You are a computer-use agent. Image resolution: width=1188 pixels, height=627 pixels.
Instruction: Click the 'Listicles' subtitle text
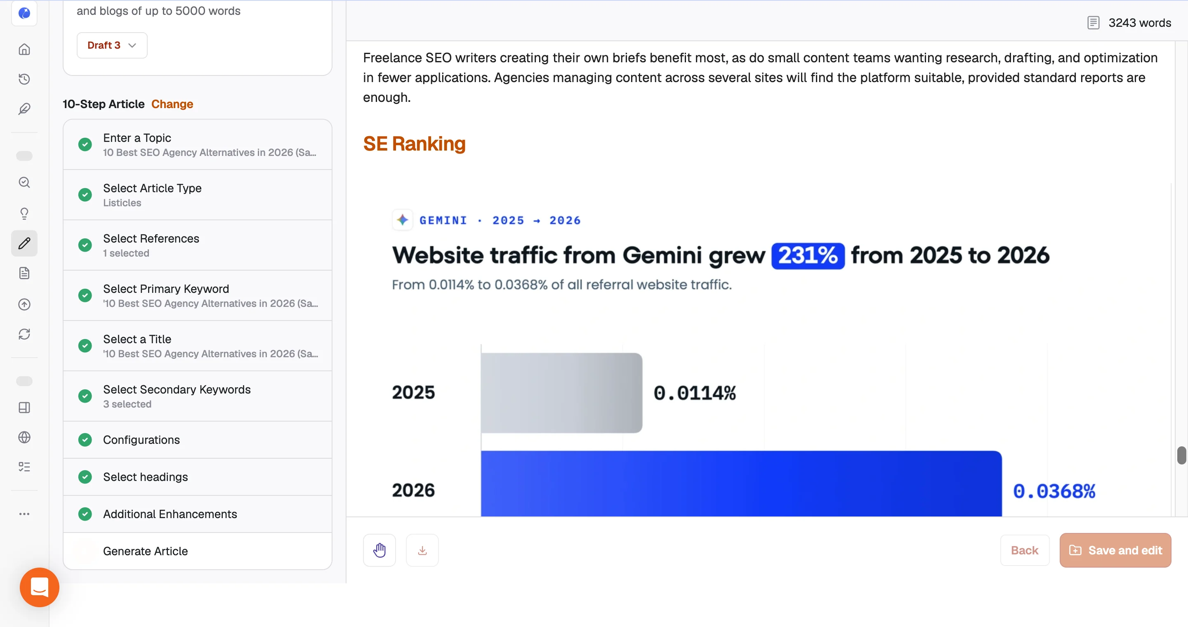[122, 203]
